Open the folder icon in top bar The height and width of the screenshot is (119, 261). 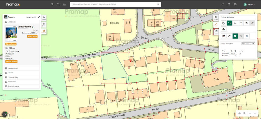58,4
